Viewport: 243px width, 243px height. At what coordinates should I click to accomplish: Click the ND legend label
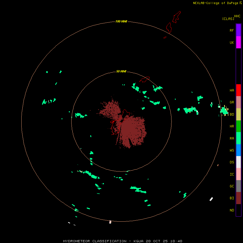[232, 210]
